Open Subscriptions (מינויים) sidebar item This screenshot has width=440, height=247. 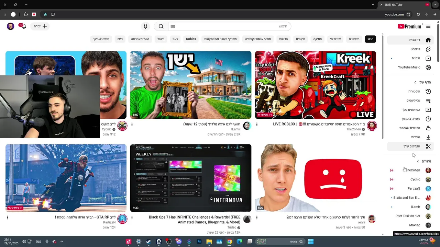(410, 58)
